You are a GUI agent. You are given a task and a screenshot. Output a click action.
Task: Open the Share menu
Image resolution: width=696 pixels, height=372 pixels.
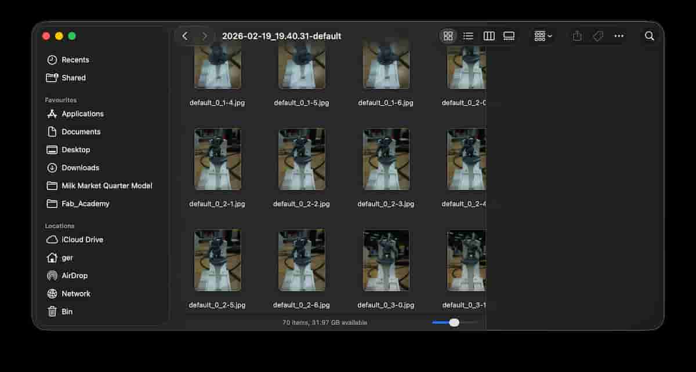tap(577, 35)
